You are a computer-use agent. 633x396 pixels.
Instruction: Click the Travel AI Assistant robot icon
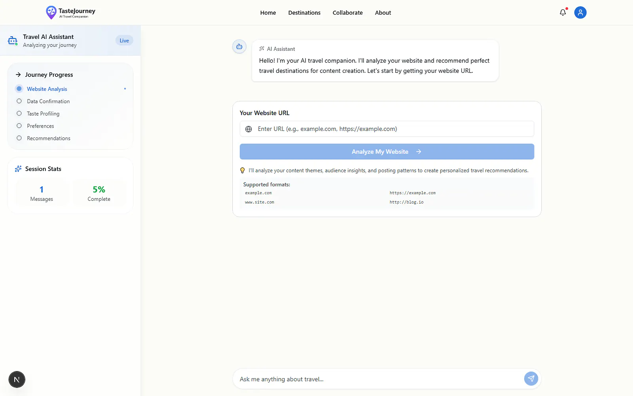(x=13, y=40)
